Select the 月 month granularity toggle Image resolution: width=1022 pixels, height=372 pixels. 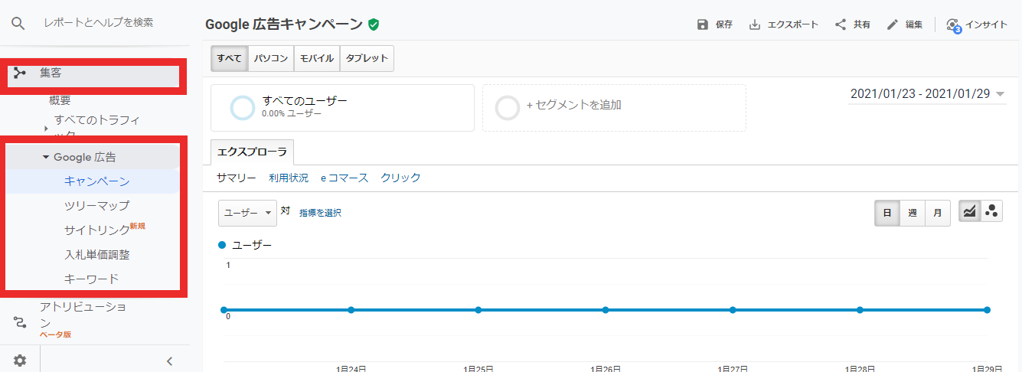(938, 213)
